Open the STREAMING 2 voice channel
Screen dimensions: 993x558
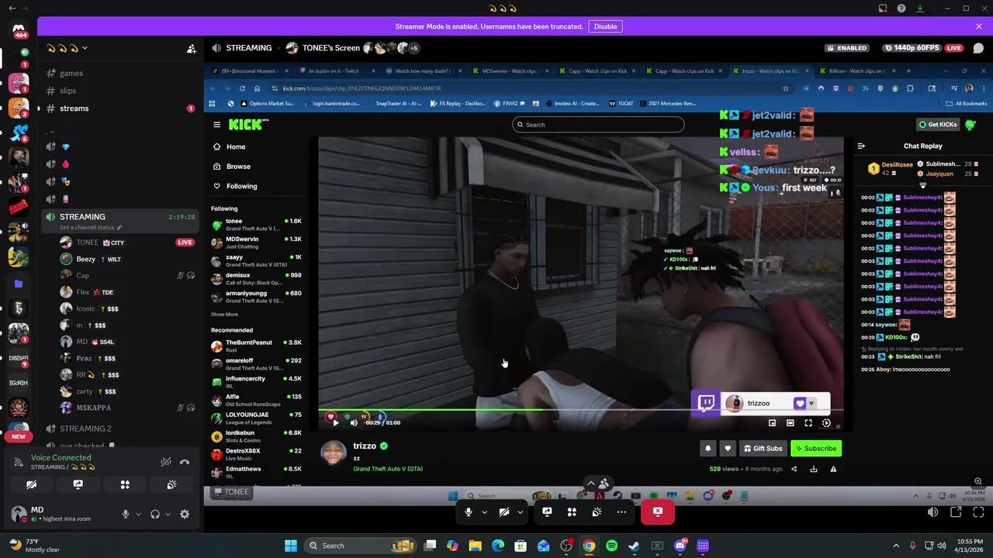tap(85, 429)
